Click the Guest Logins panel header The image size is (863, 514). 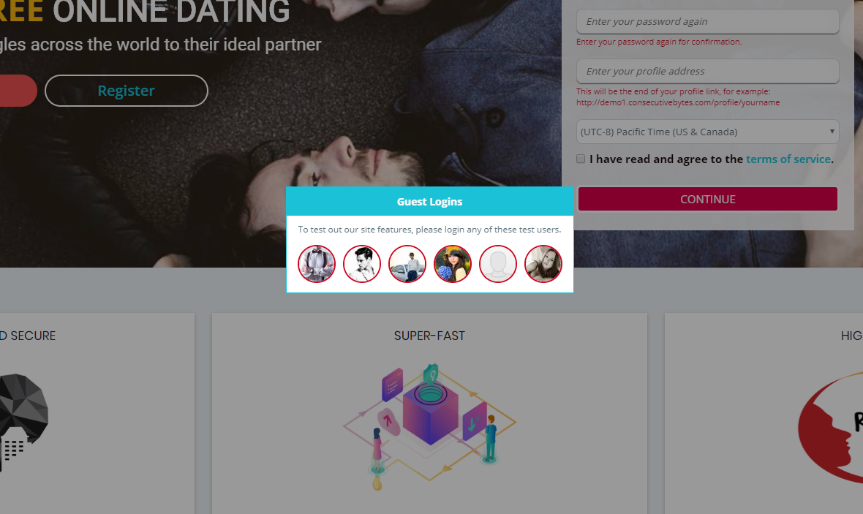(x=430, y=201)
